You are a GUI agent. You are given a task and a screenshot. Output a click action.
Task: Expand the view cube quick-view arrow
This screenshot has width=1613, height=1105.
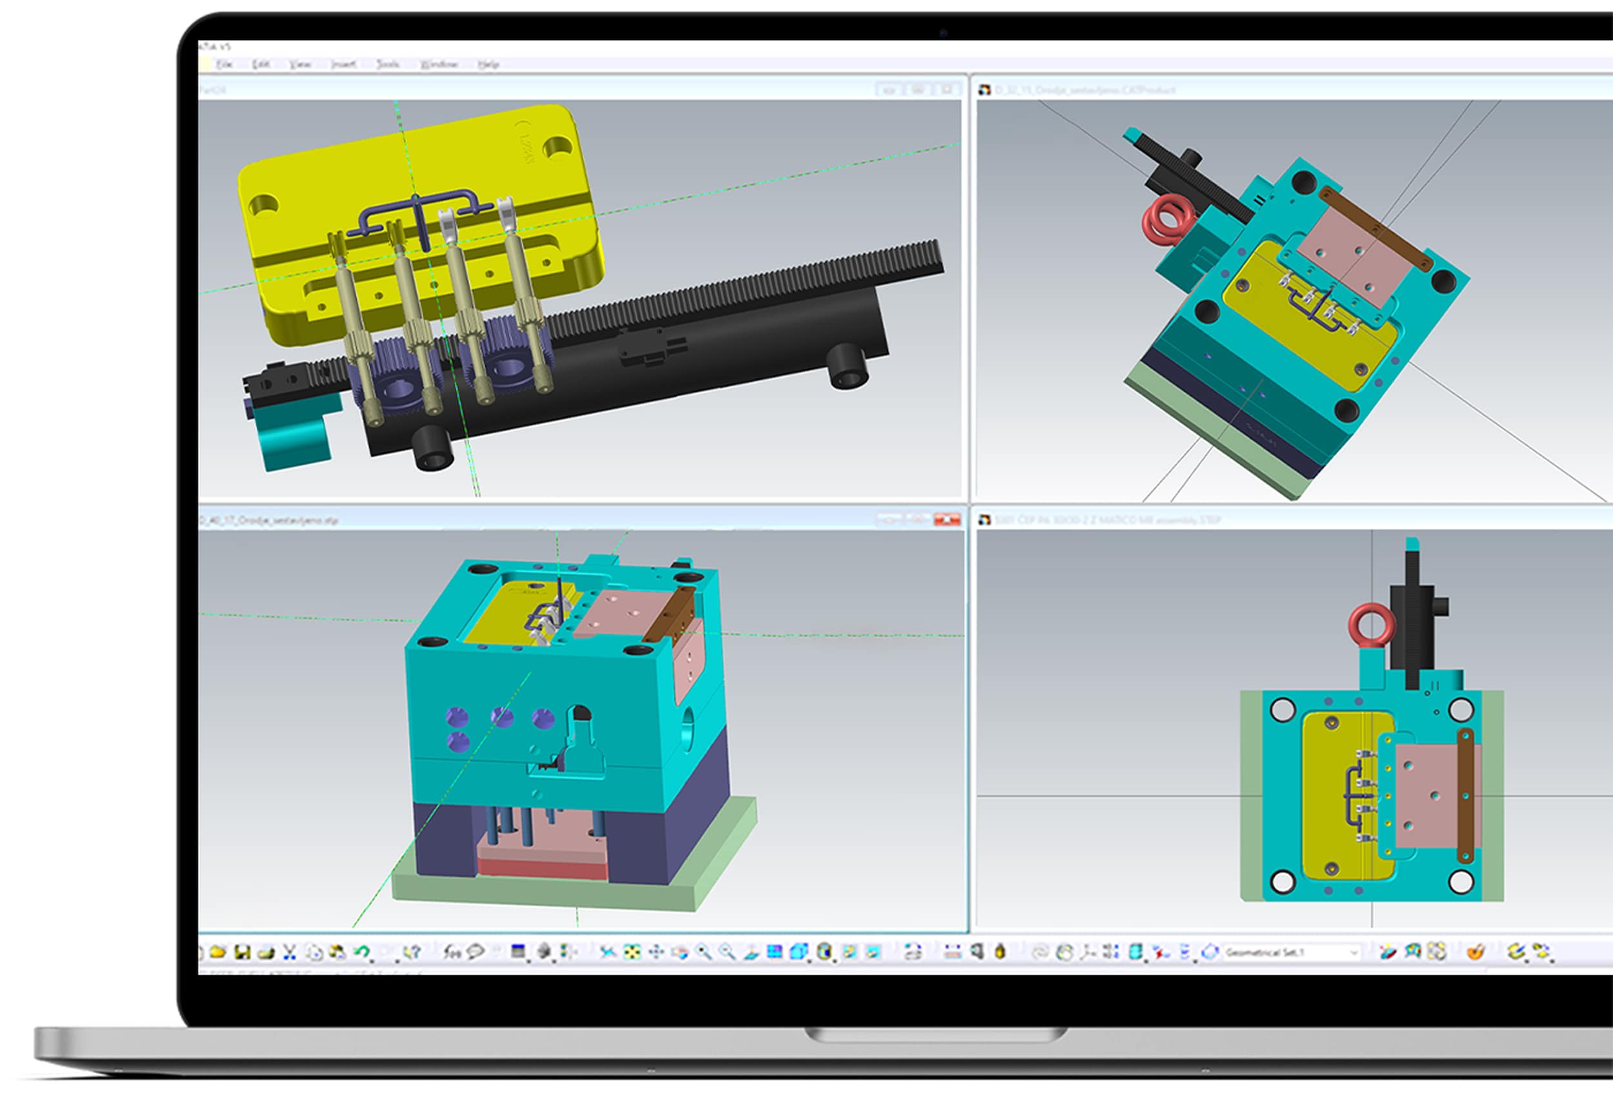coord(809,961)
